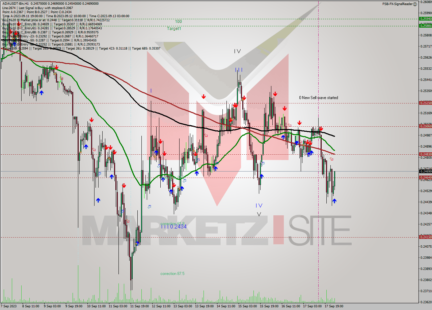
Task: Click the green 'Target1' label
Action: tap(174, 29)
